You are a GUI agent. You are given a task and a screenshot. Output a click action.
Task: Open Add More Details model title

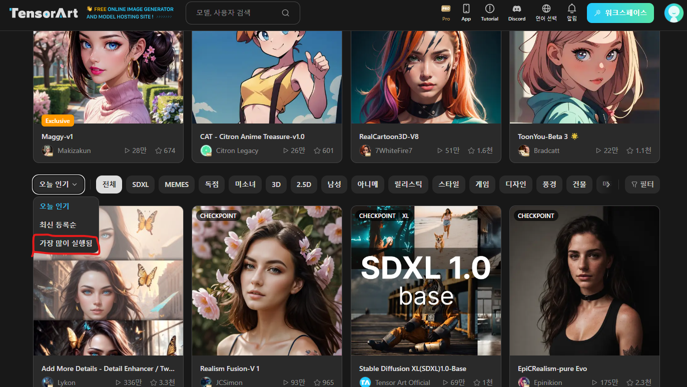108,368
